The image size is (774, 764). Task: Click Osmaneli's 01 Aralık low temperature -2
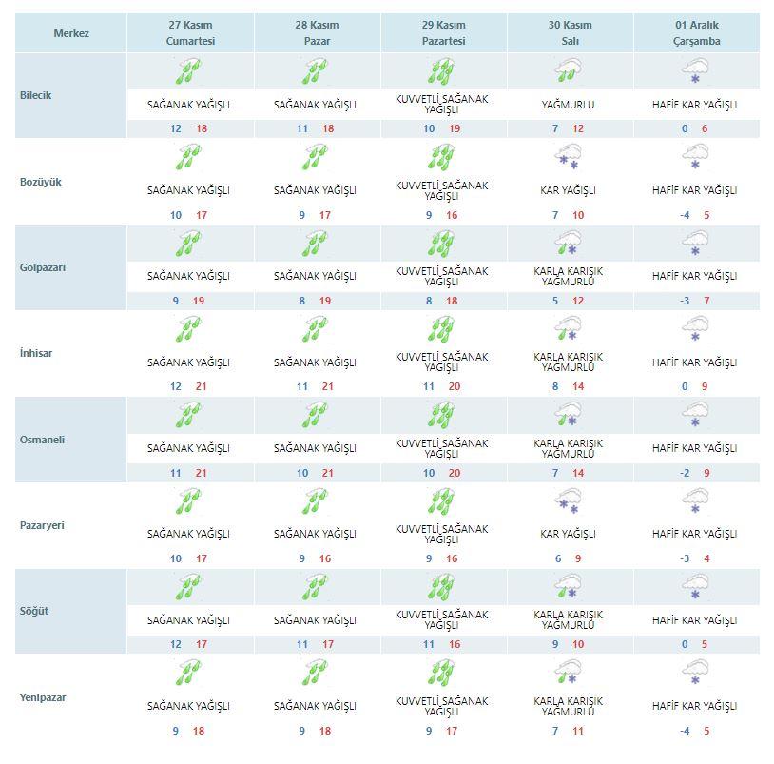[685, 473]
